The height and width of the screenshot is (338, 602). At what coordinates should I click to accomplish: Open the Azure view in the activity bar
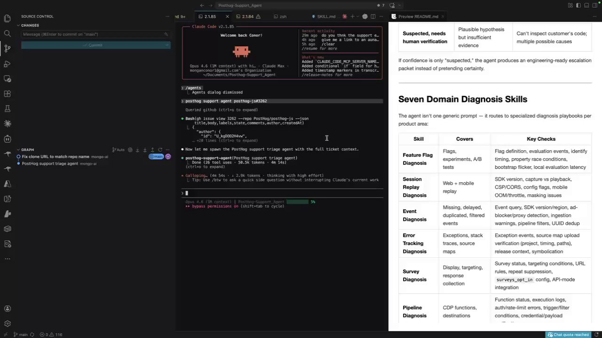(7, 184)
